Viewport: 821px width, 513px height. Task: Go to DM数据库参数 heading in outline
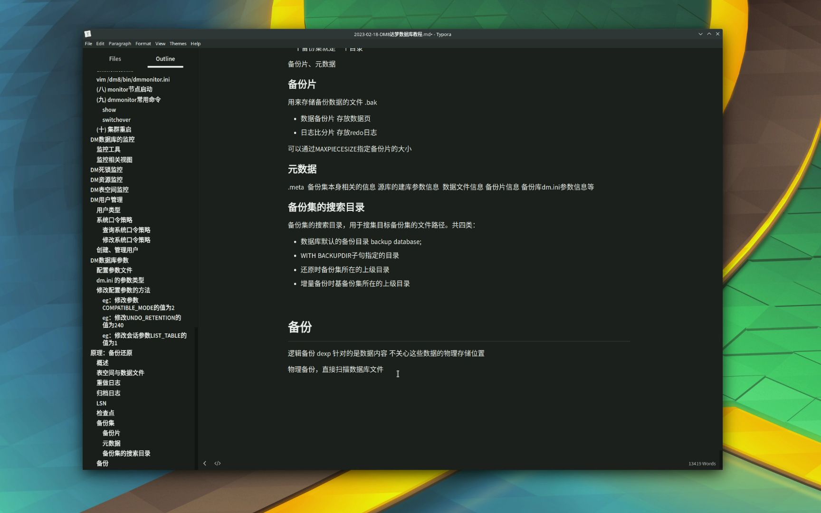point(109,260)
